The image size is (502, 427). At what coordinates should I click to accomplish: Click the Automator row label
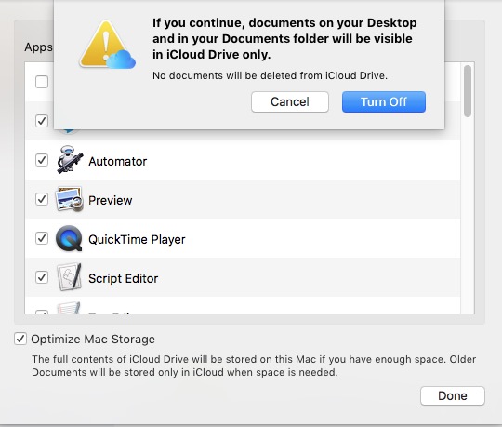[117, 161]
